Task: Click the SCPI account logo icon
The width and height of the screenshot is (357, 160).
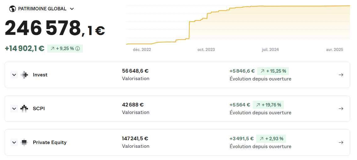Action: (x=24, y=109)
